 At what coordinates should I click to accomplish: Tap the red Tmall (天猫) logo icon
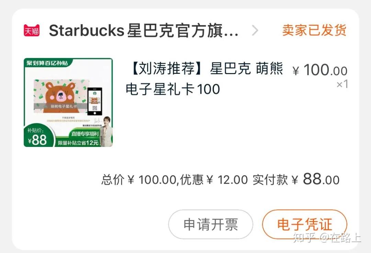[x=32, y=31]
